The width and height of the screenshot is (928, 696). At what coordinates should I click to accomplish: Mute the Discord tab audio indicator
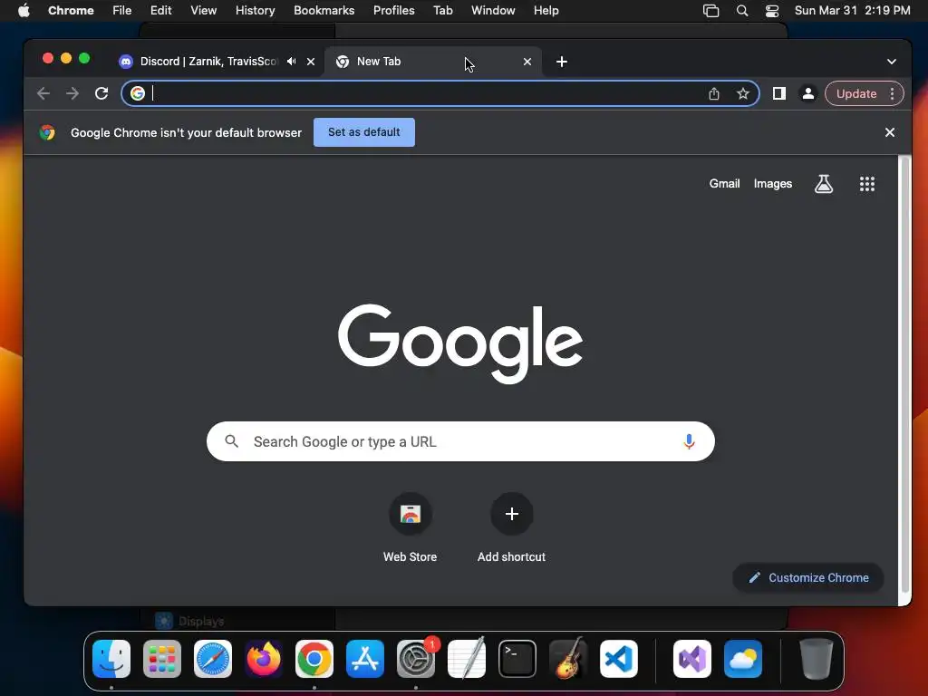tap(291, 61)
